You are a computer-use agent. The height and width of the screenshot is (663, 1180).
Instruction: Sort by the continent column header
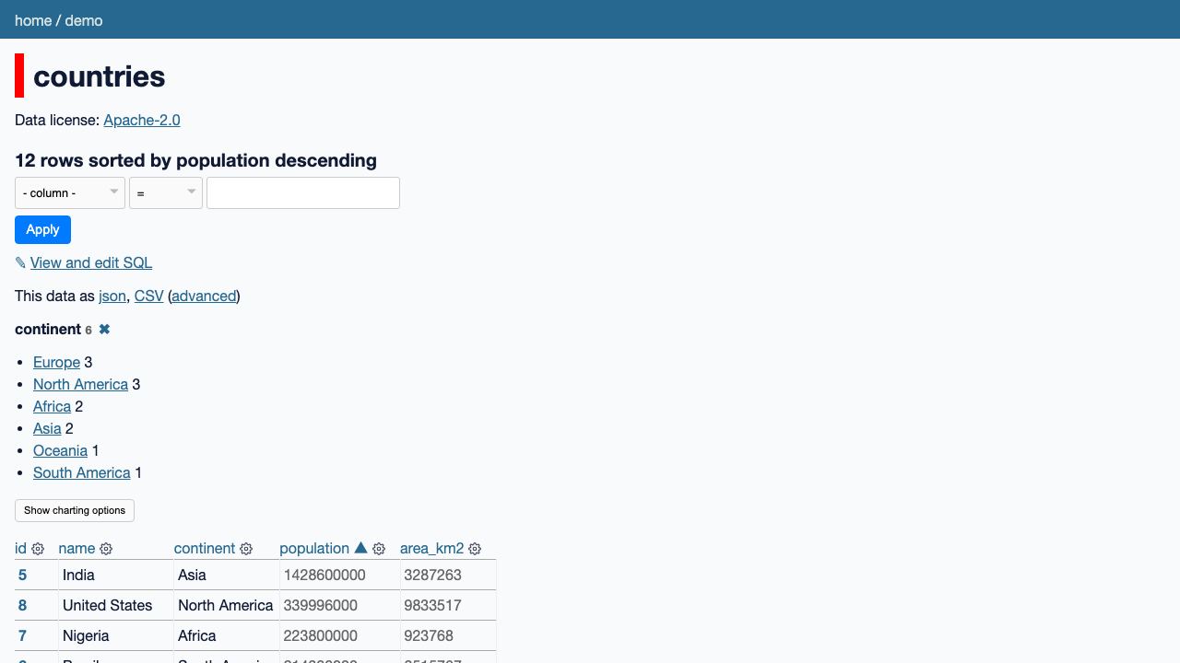pos(205,548)
